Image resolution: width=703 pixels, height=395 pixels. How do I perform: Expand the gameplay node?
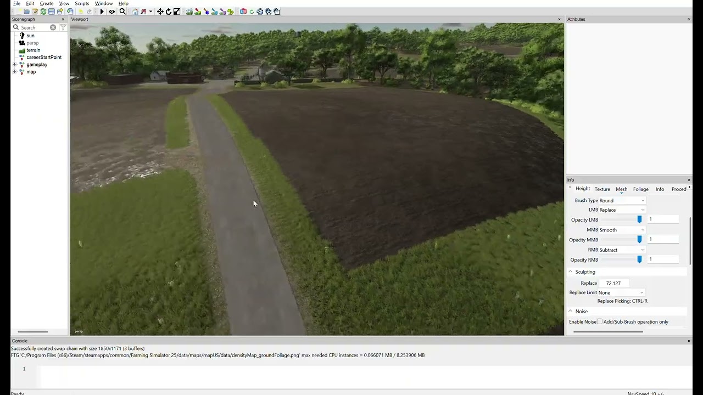pyautogui.click(x=15, y=65)
